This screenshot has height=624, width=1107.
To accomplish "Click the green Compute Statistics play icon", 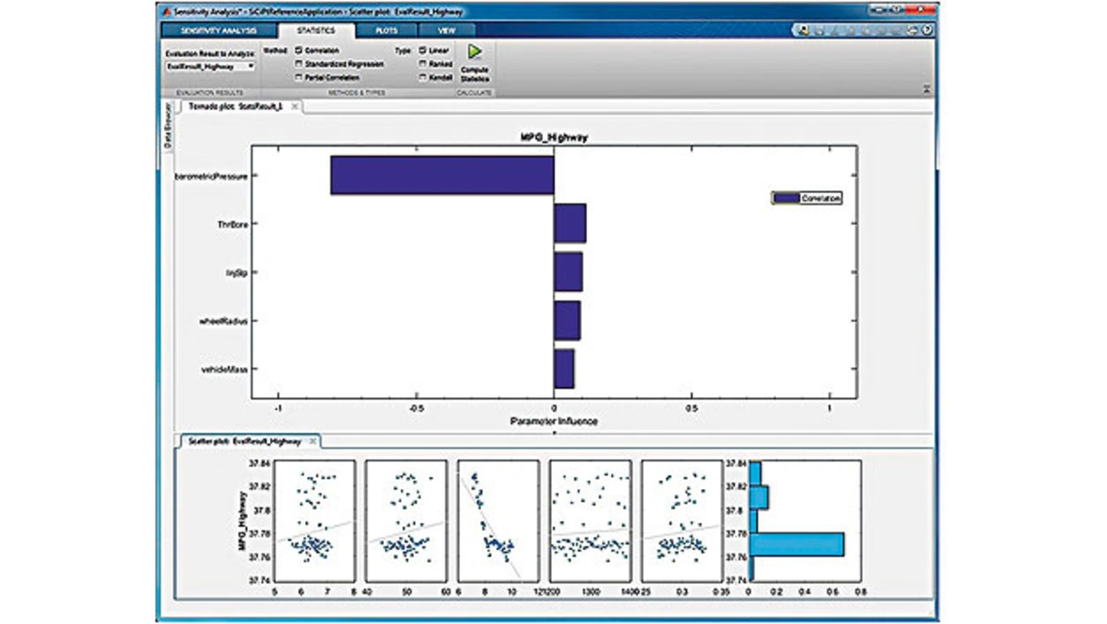I will click(x=474, y=52).
